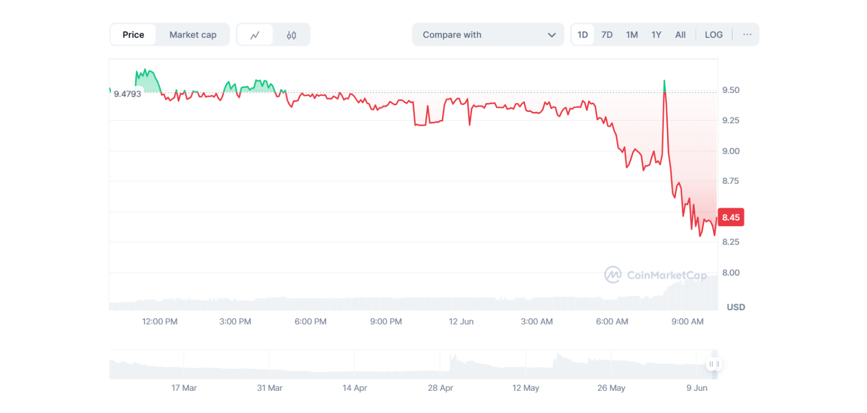Open the three-dots more options menu
Screen dimensions: 867x413
click(x=747, y=35)
